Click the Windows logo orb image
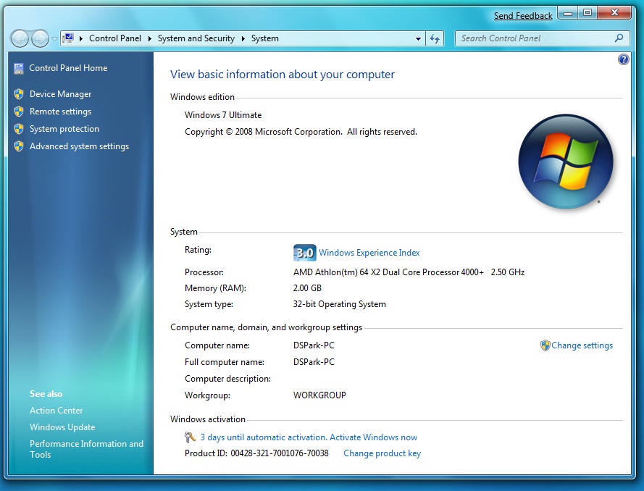The image size is (644, 491). [x=566, y=161]
